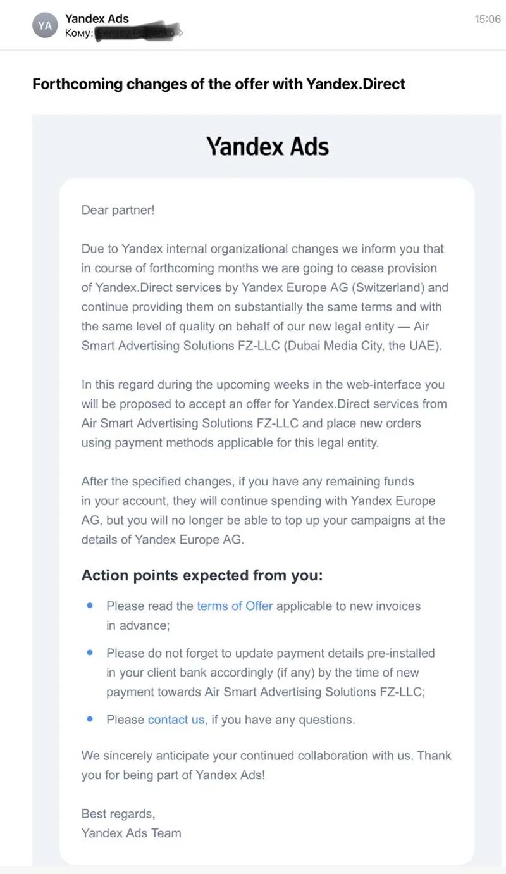
Task: Click the first blue bullet dot
Action: click(x=90, y=606)
